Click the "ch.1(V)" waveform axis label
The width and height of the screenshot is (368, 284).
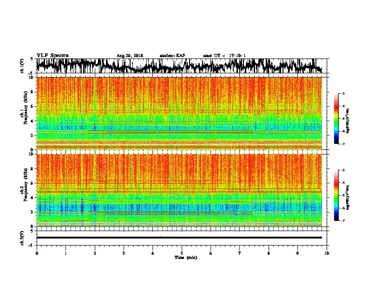(22, 66)
